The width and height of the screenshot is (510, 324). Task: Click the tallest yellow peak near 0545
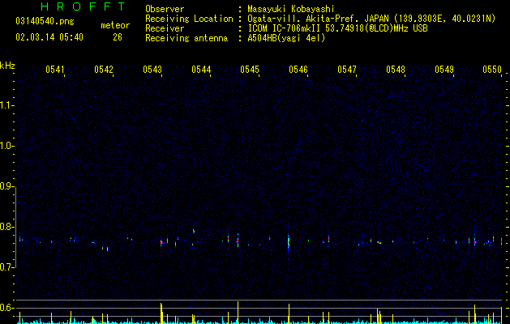238,312
